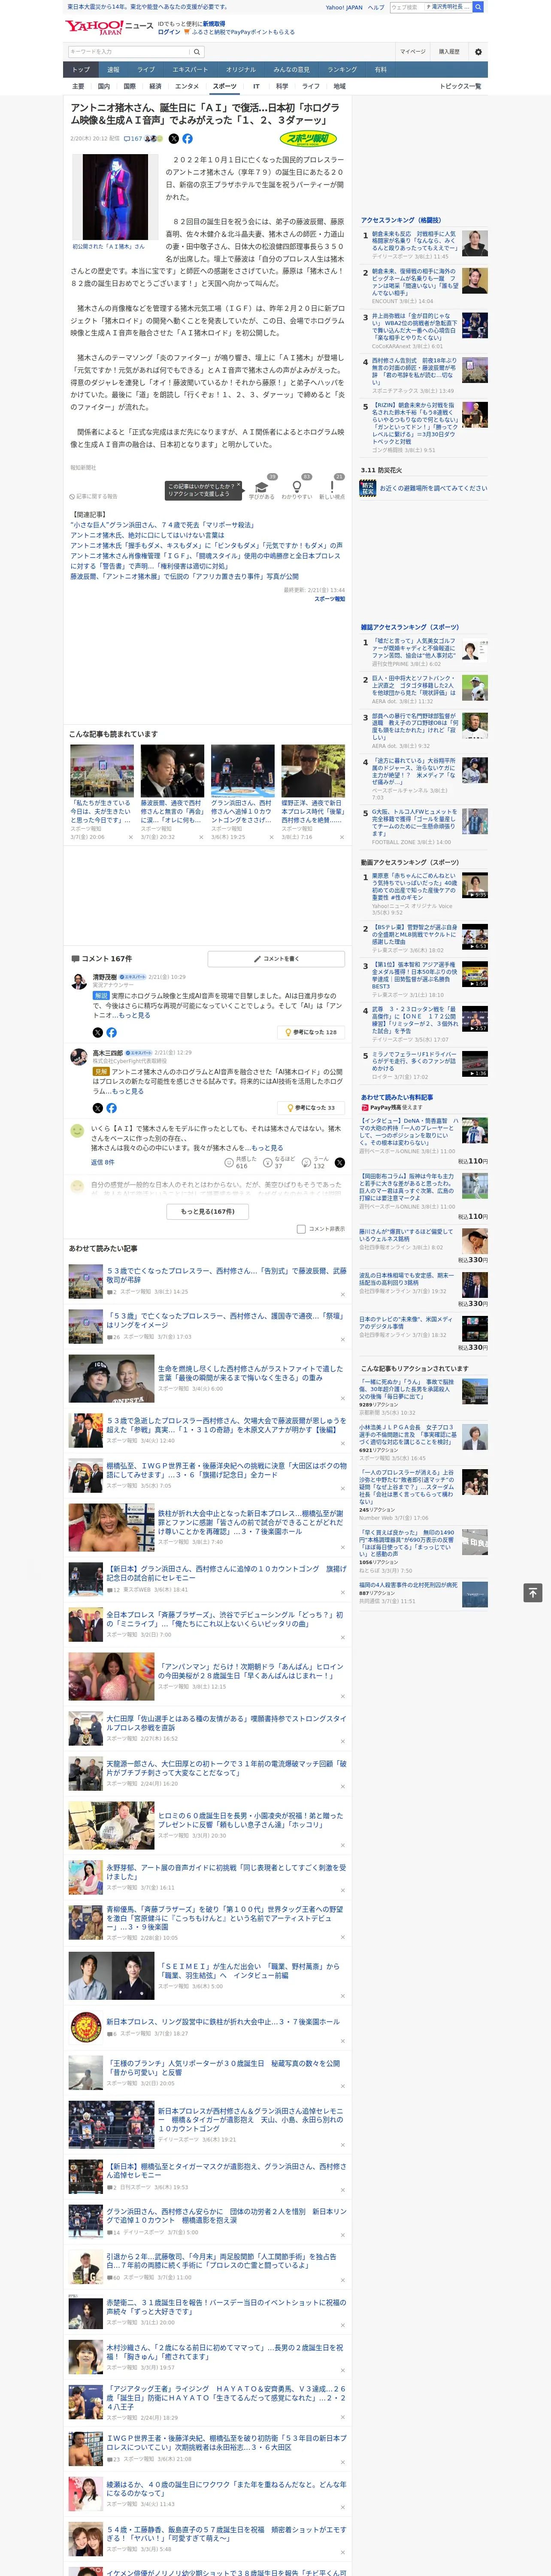
Task: Open お近くの避難場所を調べてください link
Action: click(x=433, y=488)
